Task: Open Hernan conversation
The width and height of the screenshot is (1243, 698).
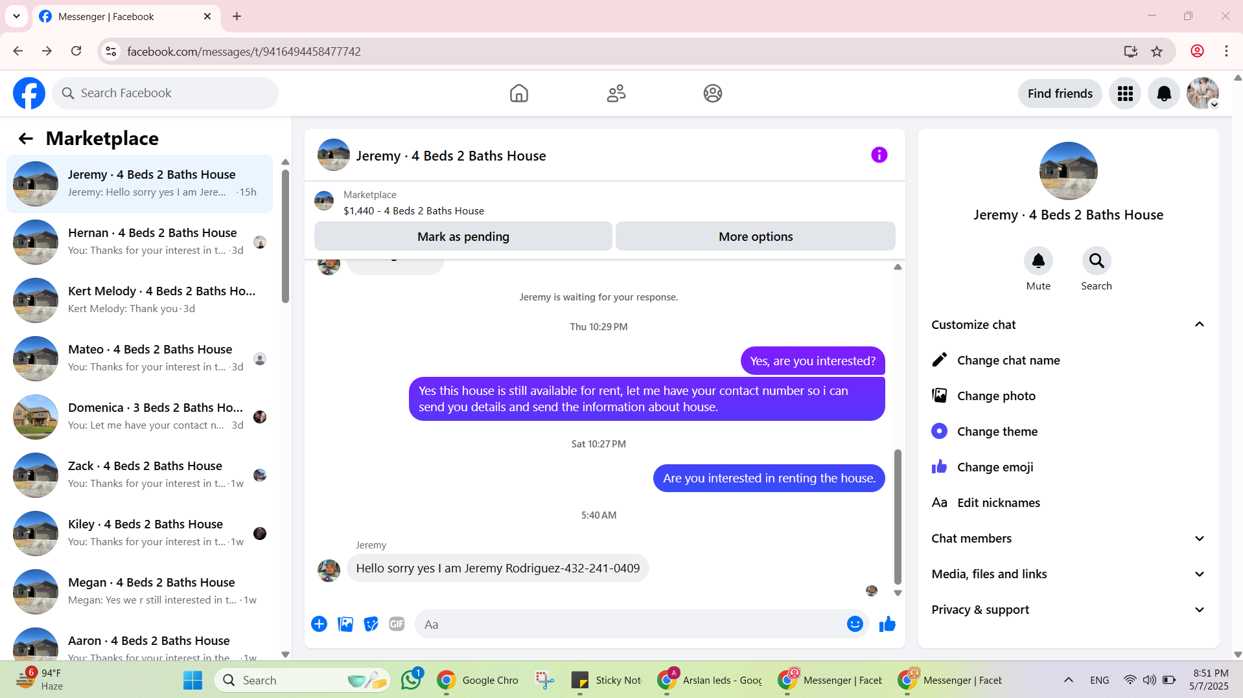Action: (139, 242)
